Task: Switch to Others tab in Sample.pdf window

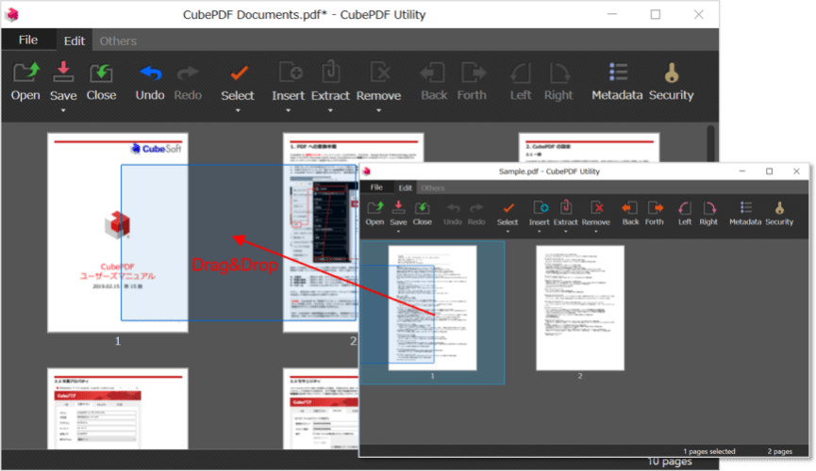Action: [x=433, y=187]
